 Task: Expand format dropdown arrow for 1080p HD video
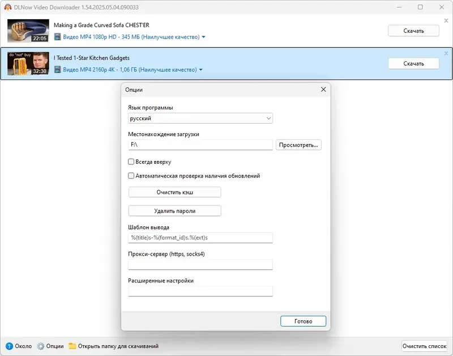(204, 37)
